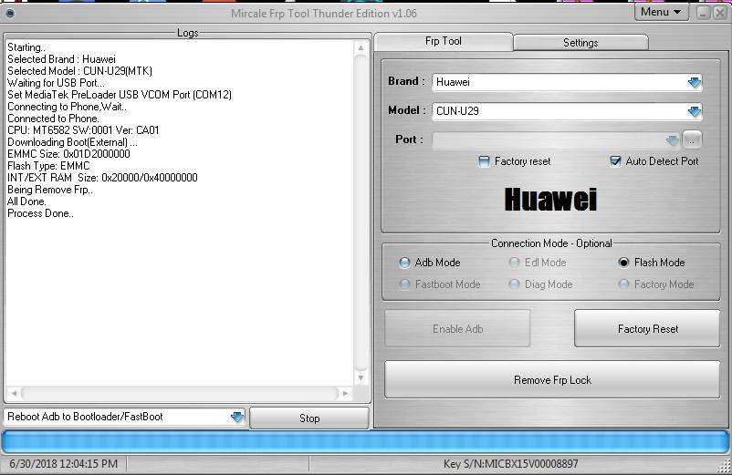This screenshot has height=475, width=732.
Task: Click log line "Connected to Phone."
Action: [53, 119]
